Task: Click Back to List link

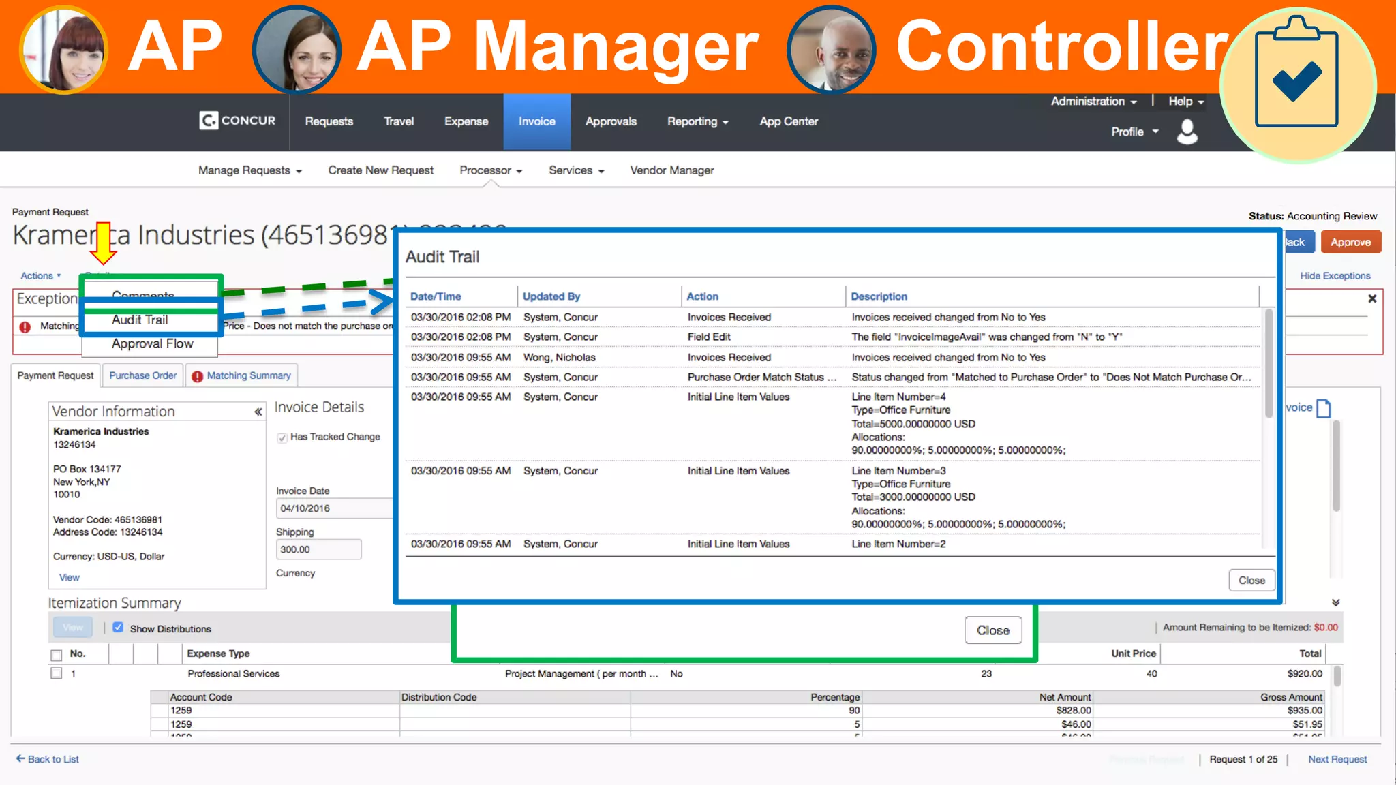Action: tap(53, 759)
